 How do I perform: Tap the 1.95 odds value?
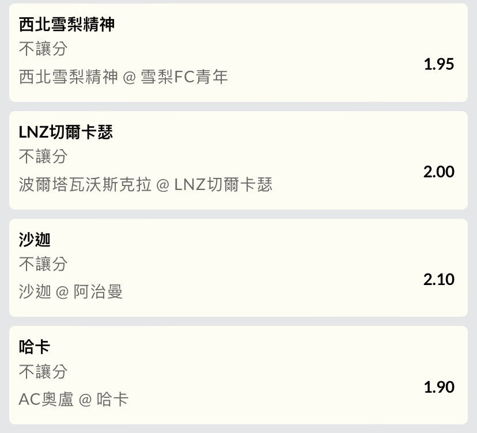point(438,64)
